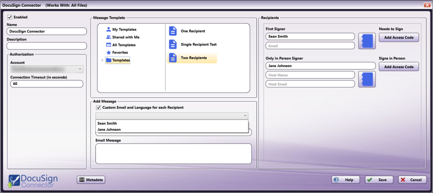Uncheck Custom Email and Language for each Recipient

coord(98,108)
